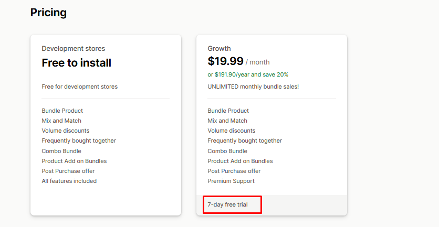Click Premium Support in Growth plan
Viewport: 439px width, 227px height.
231,181
